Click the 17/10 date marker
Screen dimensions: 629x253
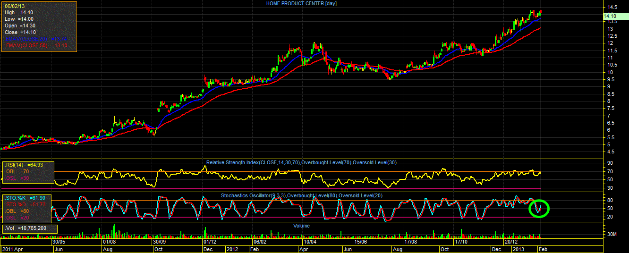tap(460, 242)
